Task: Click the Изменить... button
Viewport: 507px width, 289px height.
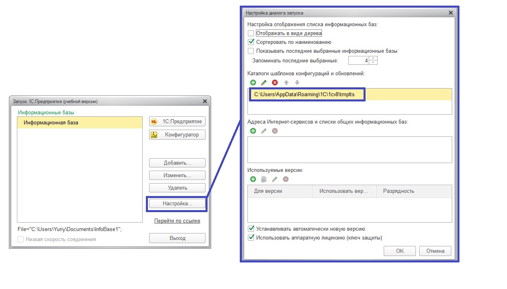Action: 177,175
